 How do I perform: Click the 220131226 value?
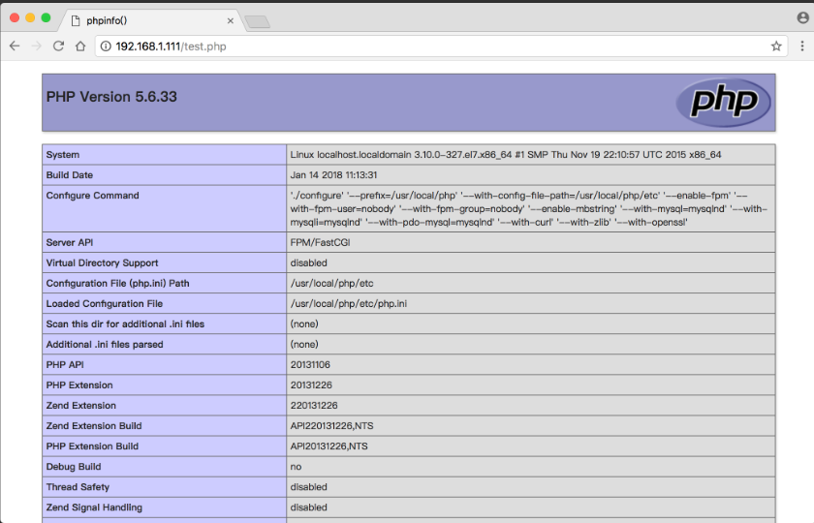point(314,405)
